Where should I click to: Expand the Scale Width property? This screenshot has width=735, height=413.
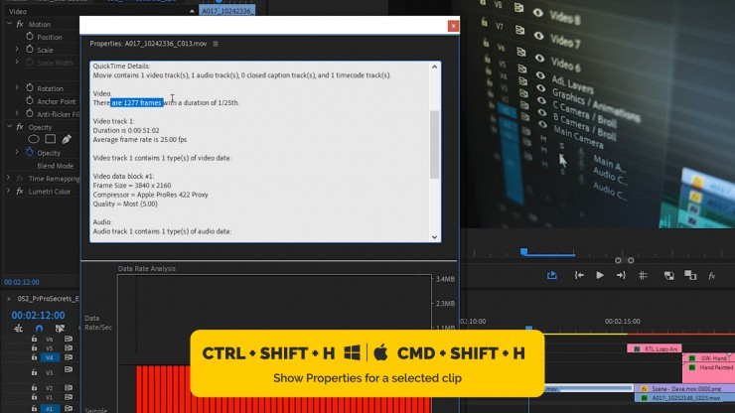17,62
